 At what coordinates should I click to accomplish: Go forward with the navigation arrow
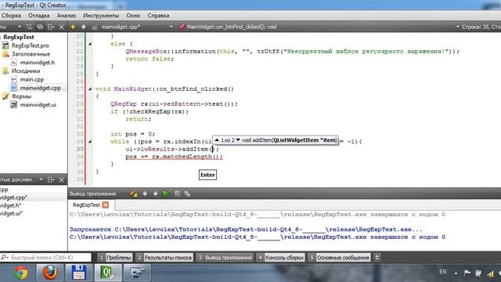[84, 27]
